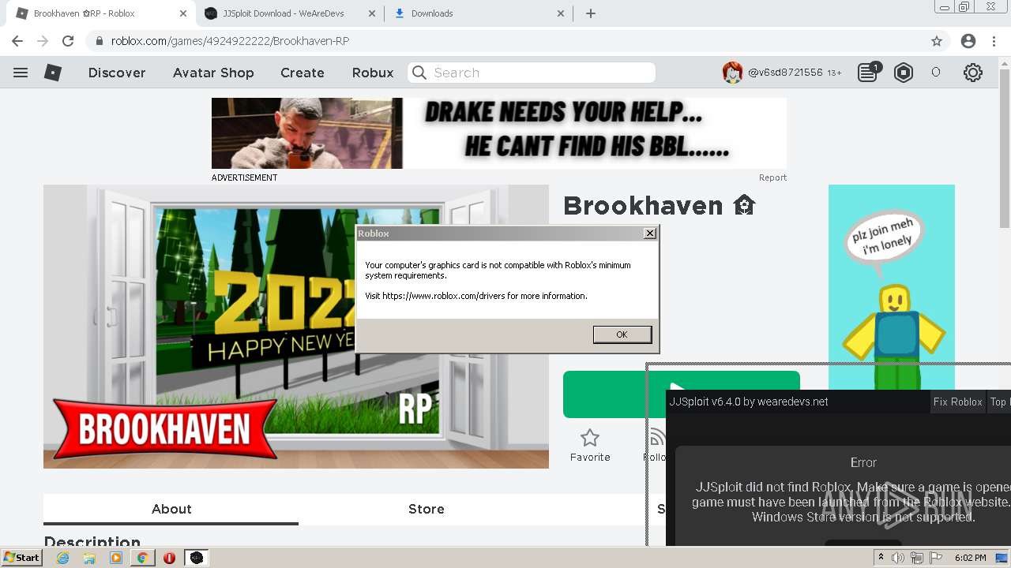Open the media player taskbar icon
The width and height of the screenshot is (1011, 568).
click(x=116, y=558)
